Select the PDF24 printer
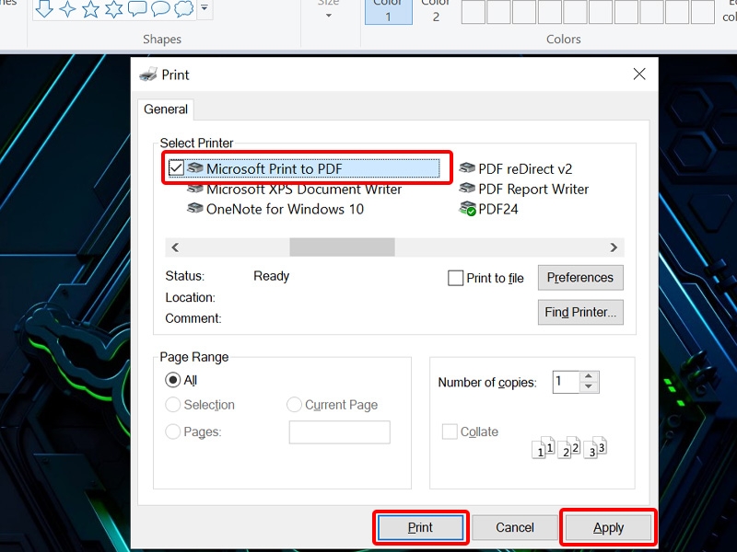Image resolution: width=737 pixels, height=552 pixels. click(x=488, y=209)
